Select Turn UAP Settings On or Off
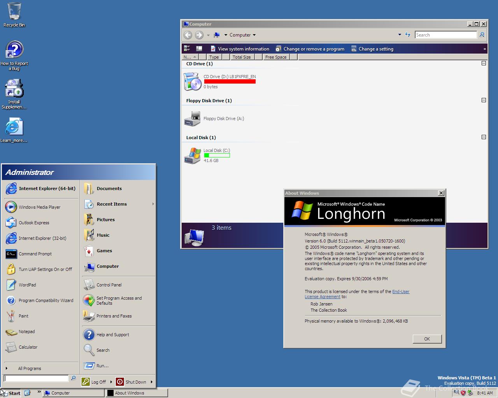Image resolution: width=498 pixels, height=398 pixels. [x=40, y=269]
